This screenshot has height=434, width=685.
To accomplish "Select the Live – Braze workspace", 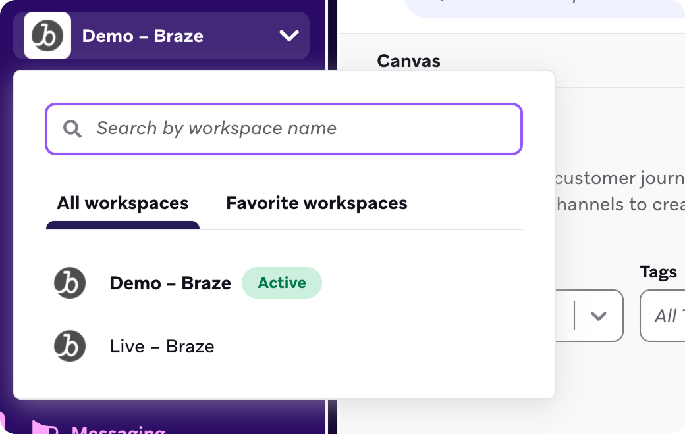I will tap(163, 346).
